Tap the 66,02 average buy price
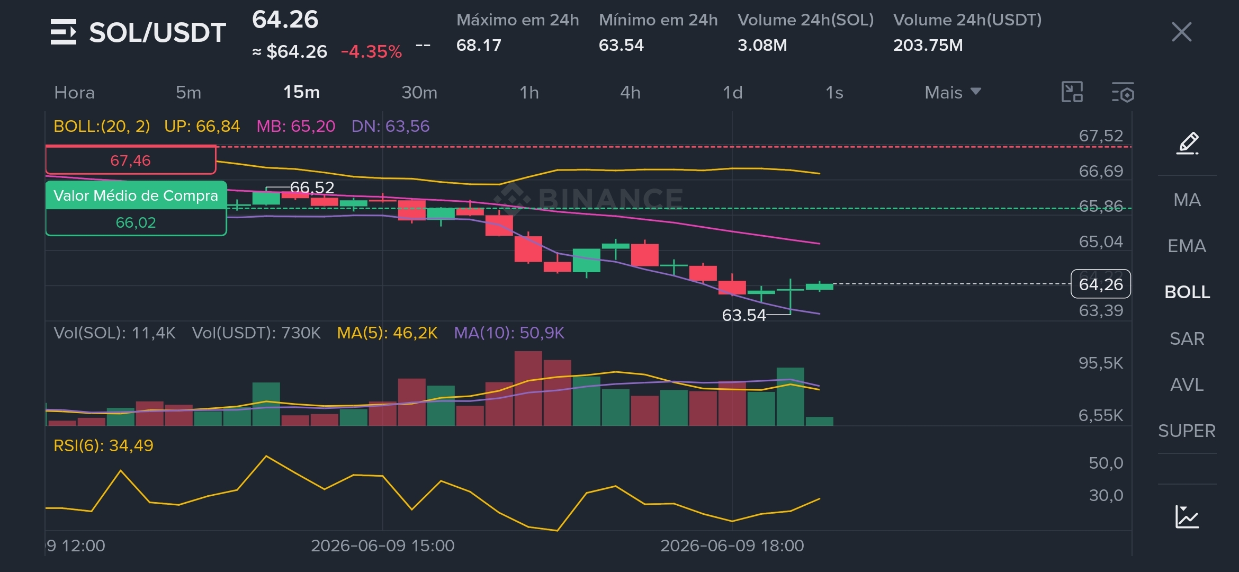1239x572 pixels. [x=136, y=222]
